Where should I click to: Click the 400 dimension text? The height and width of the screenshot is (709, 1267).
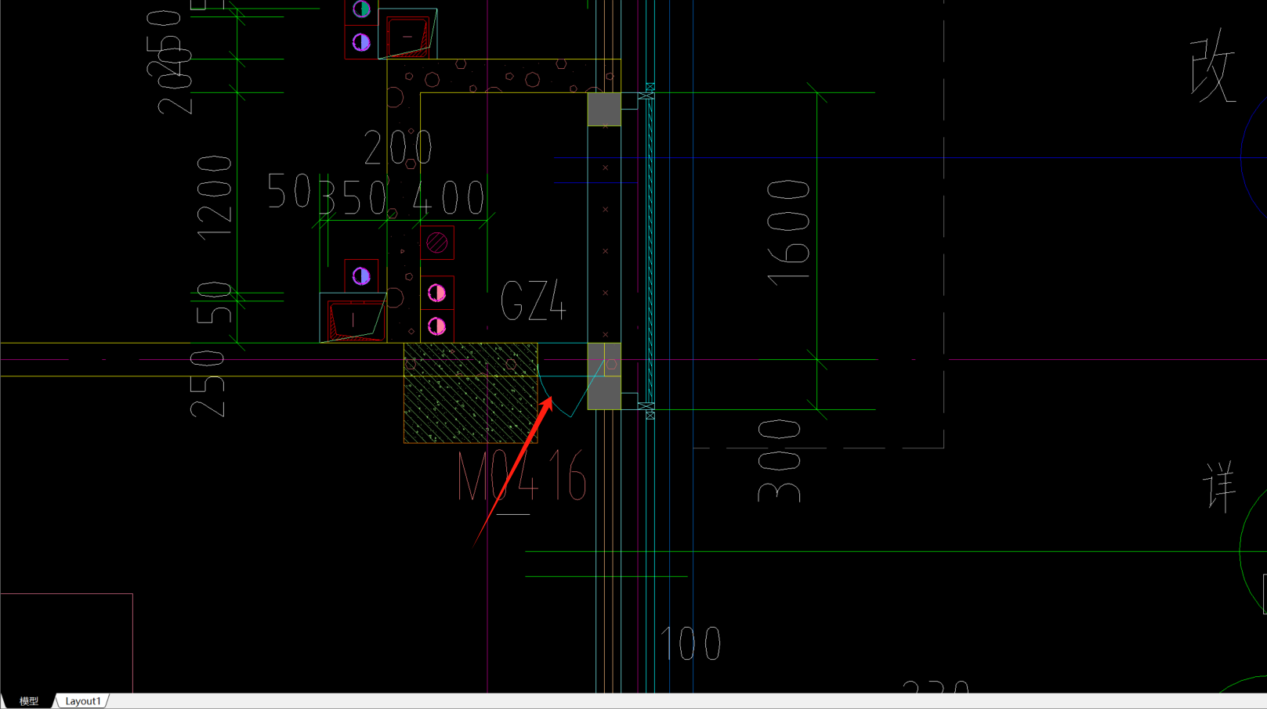448,199
